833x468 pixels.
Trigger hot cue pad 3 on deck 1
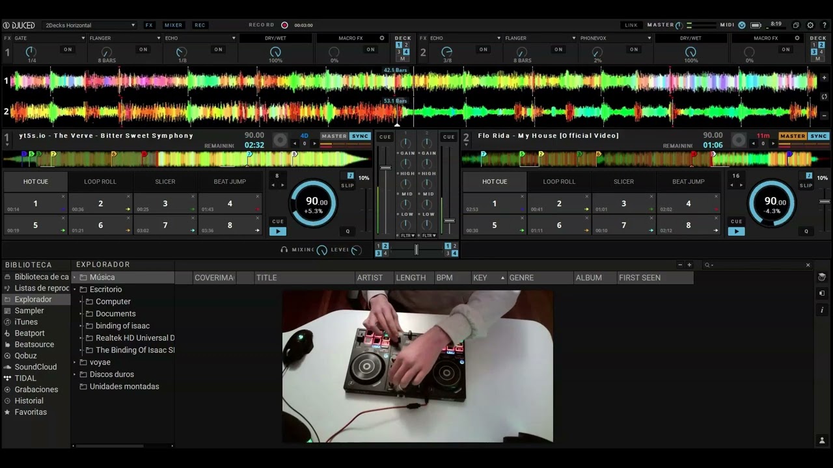coord(165,203)
